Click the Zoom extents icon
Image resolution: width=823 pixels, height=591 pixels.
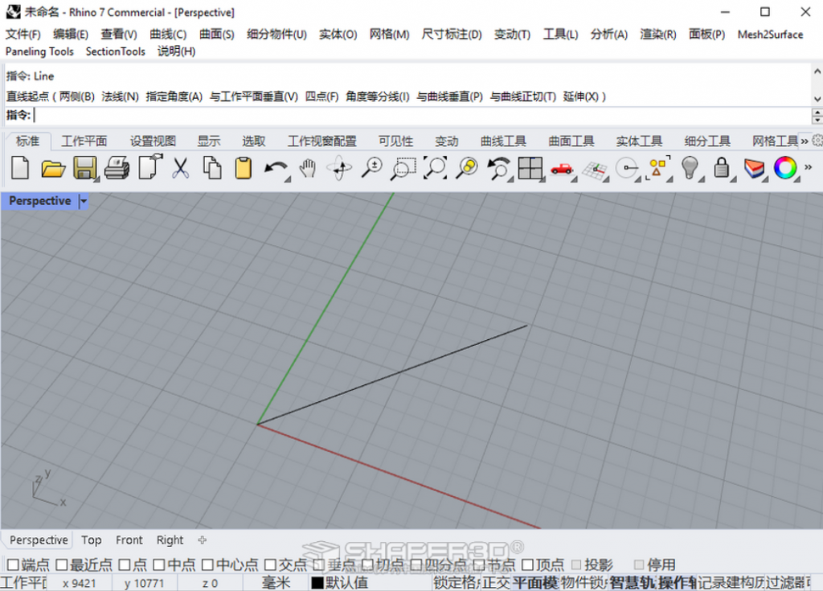436,168
